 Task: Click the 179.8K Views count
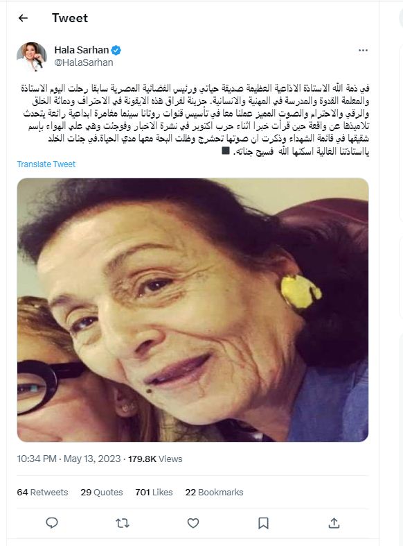coord(155,459)
